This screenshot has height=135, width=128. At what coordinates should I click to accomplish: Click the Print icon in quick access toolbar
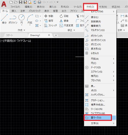tap(39, 2)
